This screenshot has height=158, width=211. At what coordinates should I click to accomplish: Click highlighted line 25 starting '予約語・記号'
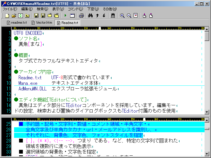tap(109, 124)
